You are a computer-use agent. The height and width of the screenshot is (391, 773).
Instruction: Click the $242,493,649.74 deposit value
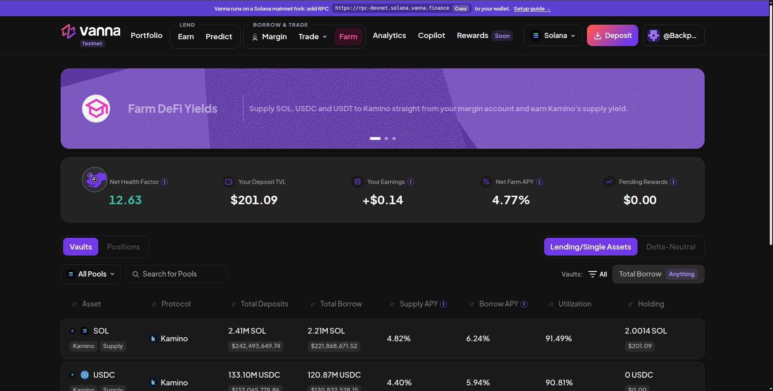click(x=256, y=346)
